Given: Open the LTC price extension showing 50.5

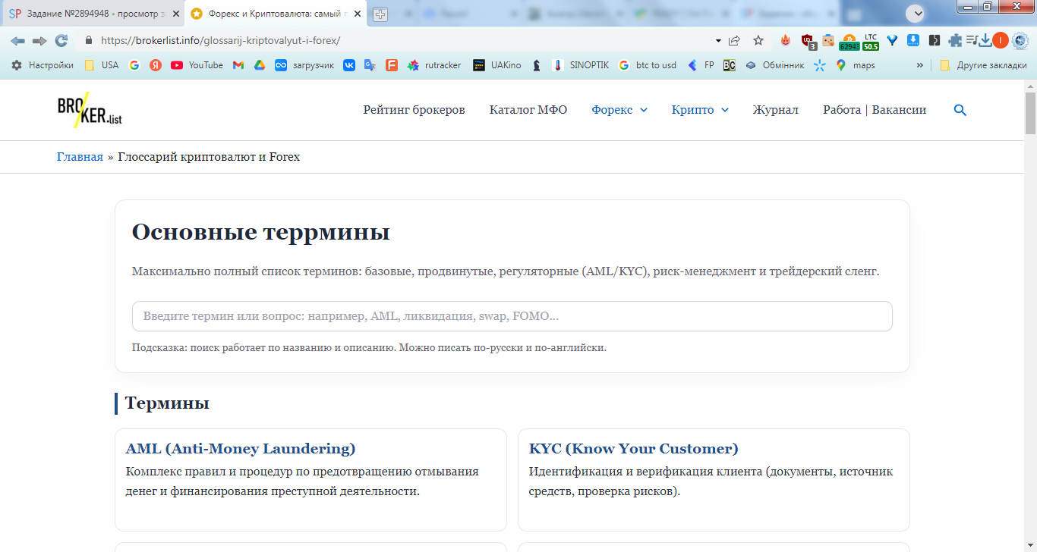Looking at the screenshot, I should [x=870, y=42].
